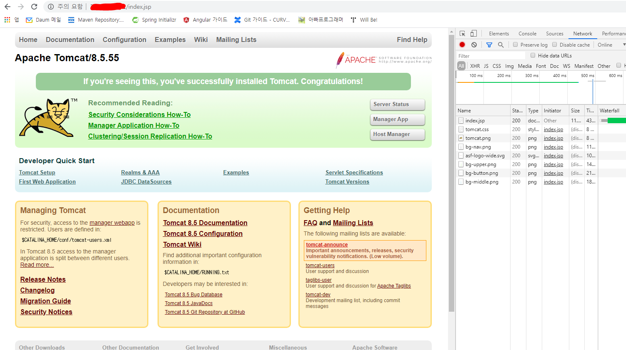Click the Server Status button
This screenshot has height=350, width=626.
[x=398, y=104]
